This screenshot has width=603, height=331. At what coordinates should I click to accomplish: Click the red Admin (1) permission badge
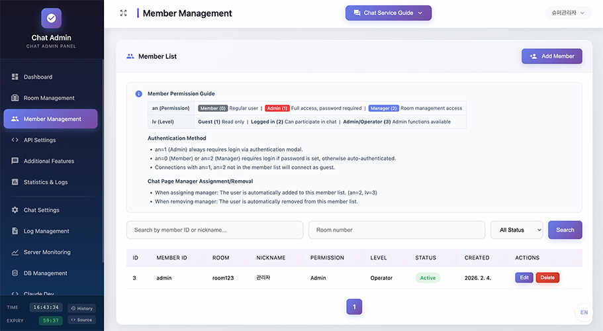coord(277,109)
